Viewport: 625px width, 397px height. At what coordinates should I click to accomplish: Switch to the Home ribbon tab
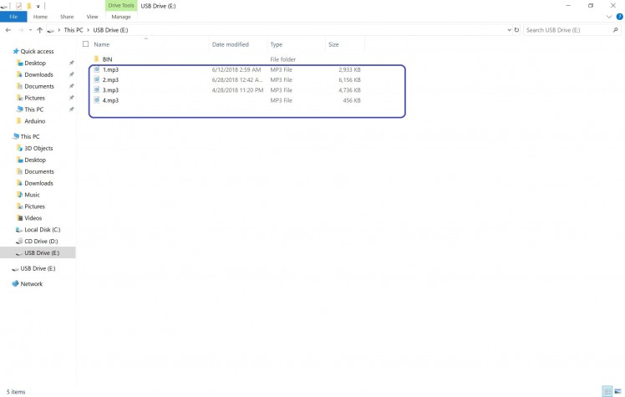(40, 17)
